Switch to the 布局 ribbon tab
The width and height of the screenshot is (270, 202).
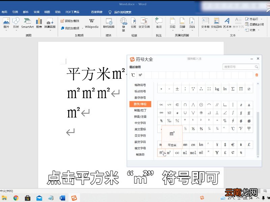[x=4, y=12]
